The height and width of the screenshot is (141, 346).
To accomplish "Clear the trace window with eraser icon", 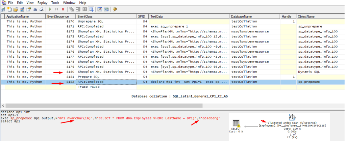I will click(x=42, y=9).
